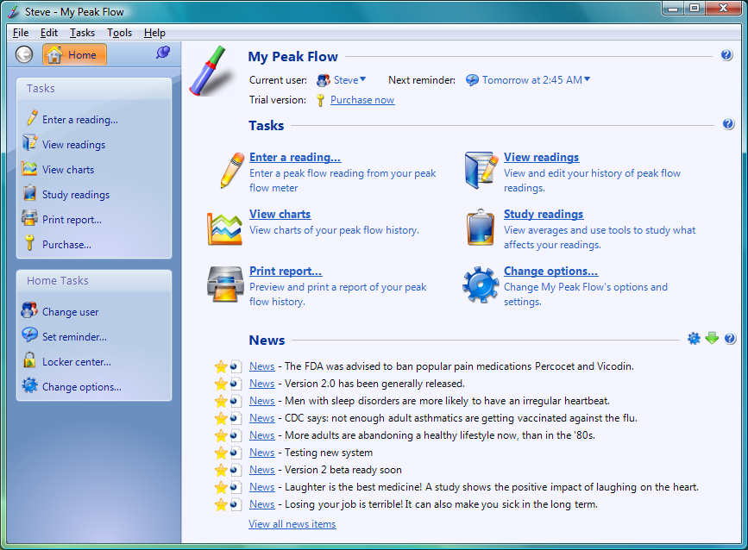Click the Print report... link in main Tasks
The height and width of the screenshot is (550, 748).
pyautogui.click(x=286, y=272)
